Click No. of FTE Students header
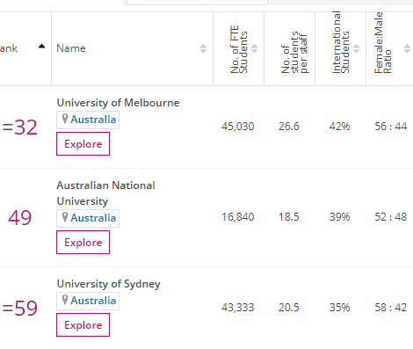This screenshot has height=349, width=413. 239,49
